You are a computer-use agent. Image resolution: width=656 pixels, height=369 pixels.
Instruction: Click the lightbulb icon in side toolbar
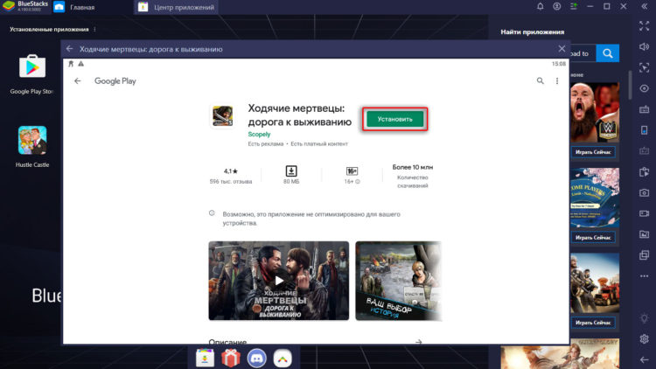pos(645,318)
